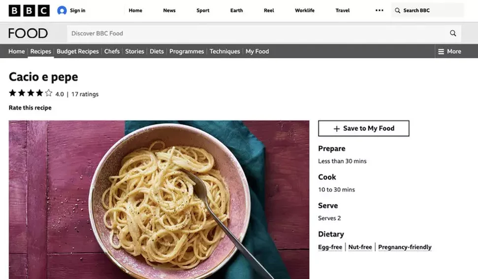Open the Nut-free dietary link
This screenshot has height=279, width=478.
(x=360, y=247)
